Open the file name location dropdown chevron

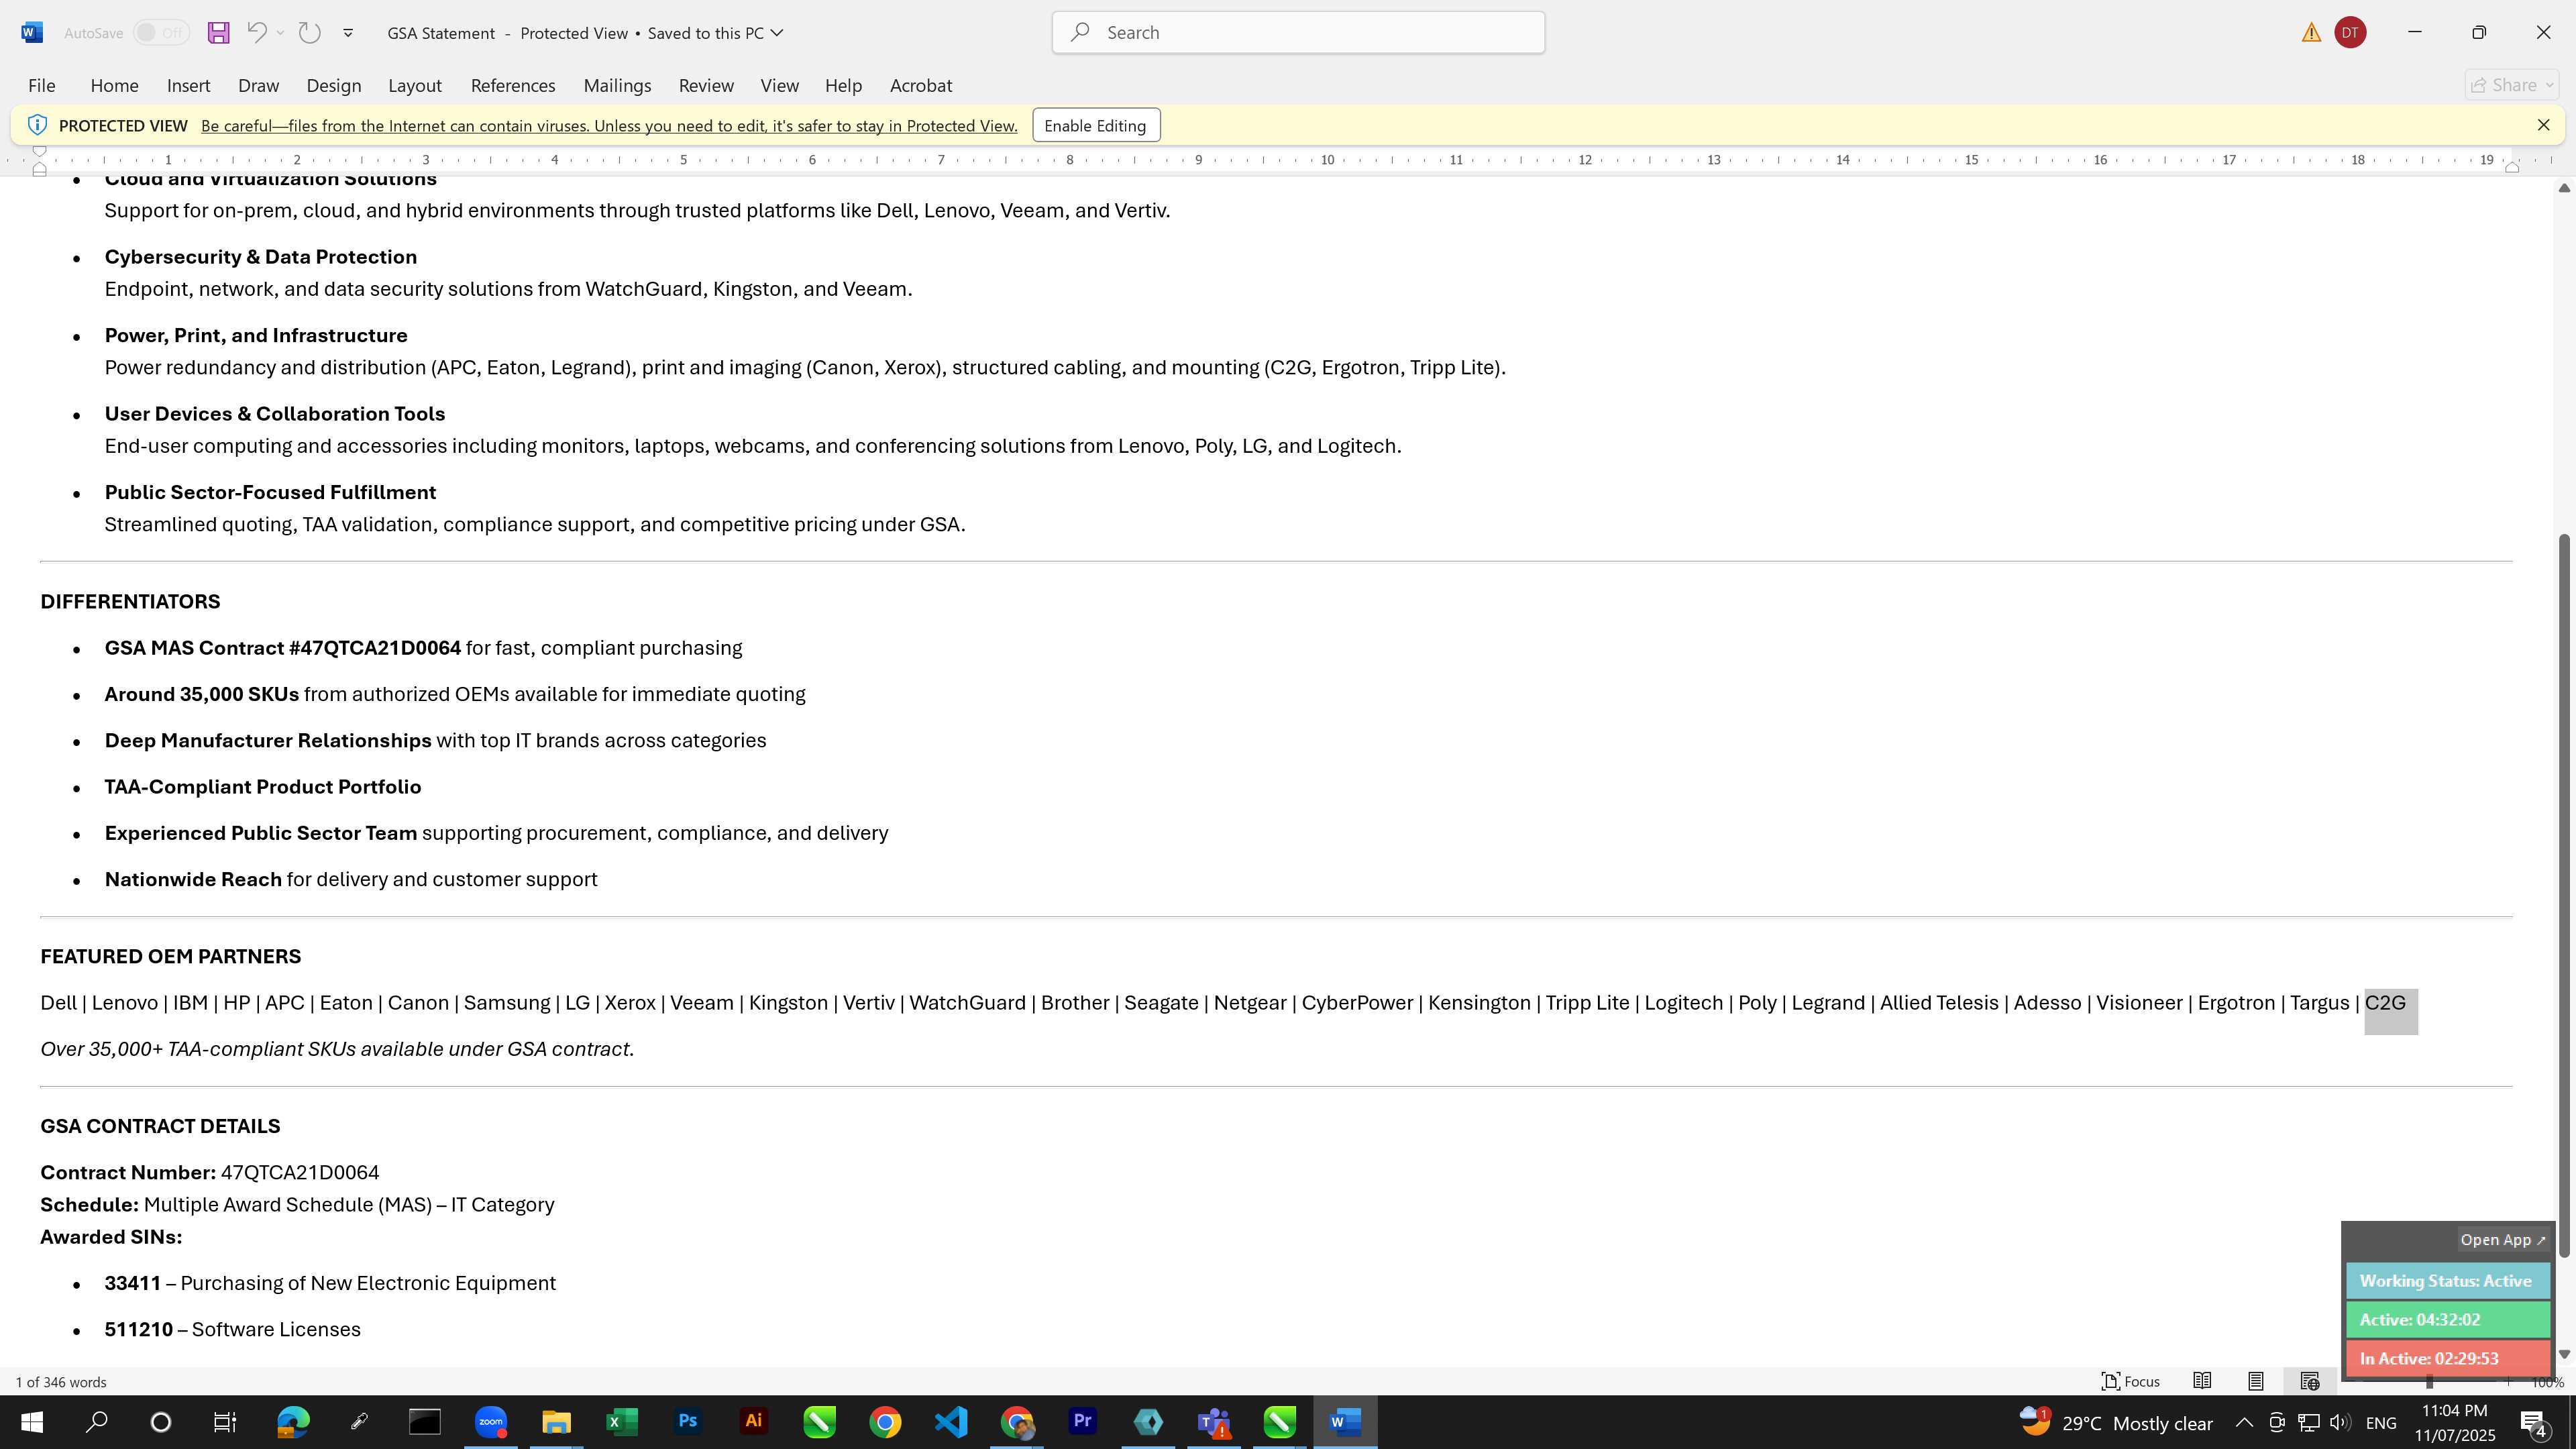(777, 33)
